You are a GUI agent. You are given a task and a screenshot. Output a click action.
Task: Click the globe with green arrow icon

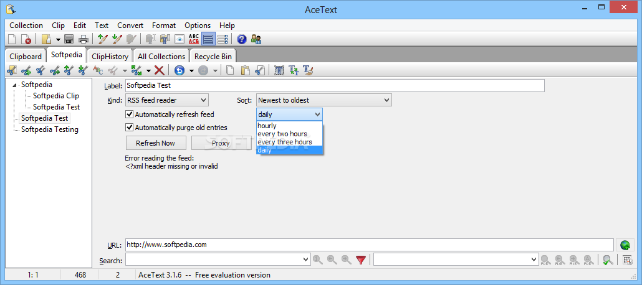[625, 245]
